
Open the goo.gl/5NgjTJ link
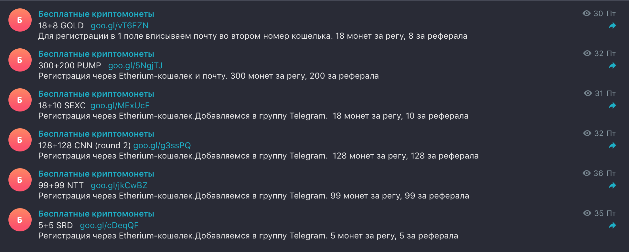[x=135, y=65]
